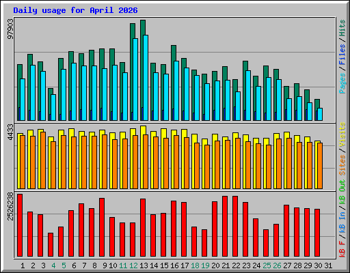Click green weekend day label 19
The image size is (350, 273).
click(x=205, y=265)
